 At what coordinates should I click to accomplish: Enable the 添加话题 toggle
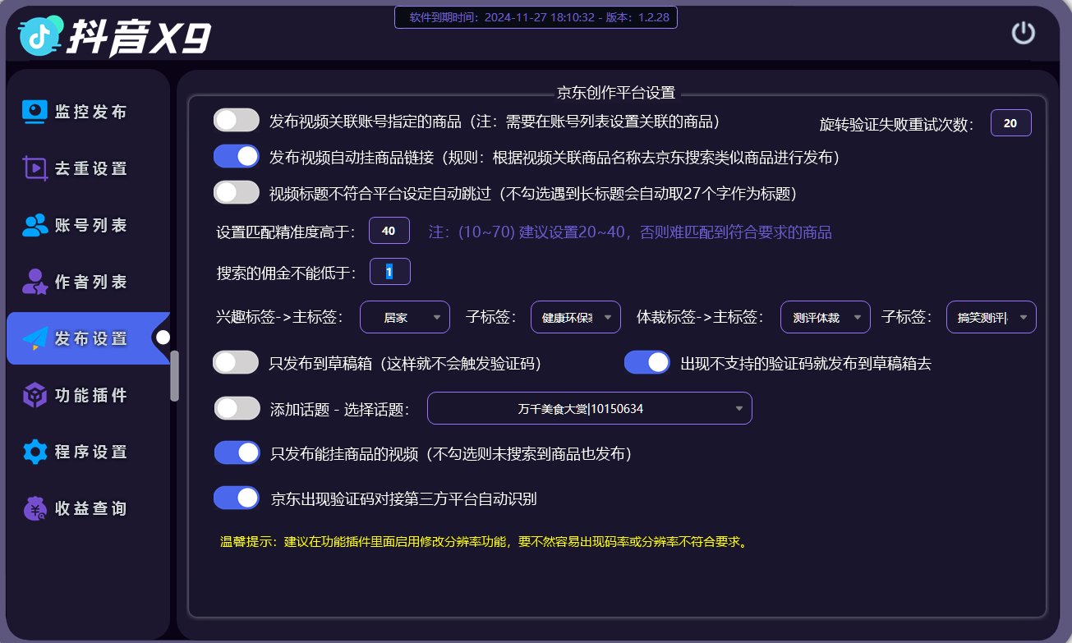coord(237,408)
